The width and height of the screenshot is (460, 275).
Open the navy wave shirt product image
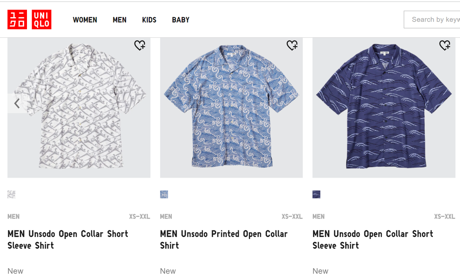(x=384, y=108)
